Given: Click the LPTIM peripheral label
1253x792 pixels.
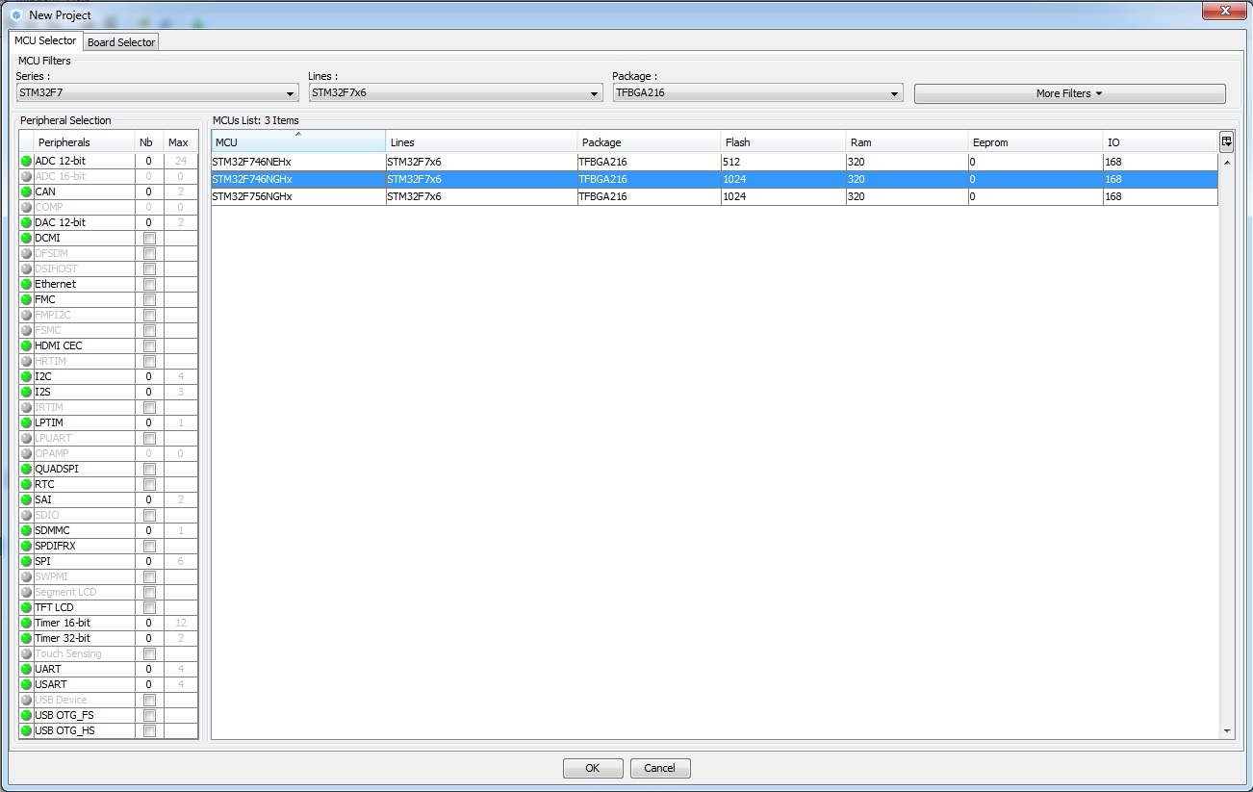Looking at the screenshot, I should (49, 422).
